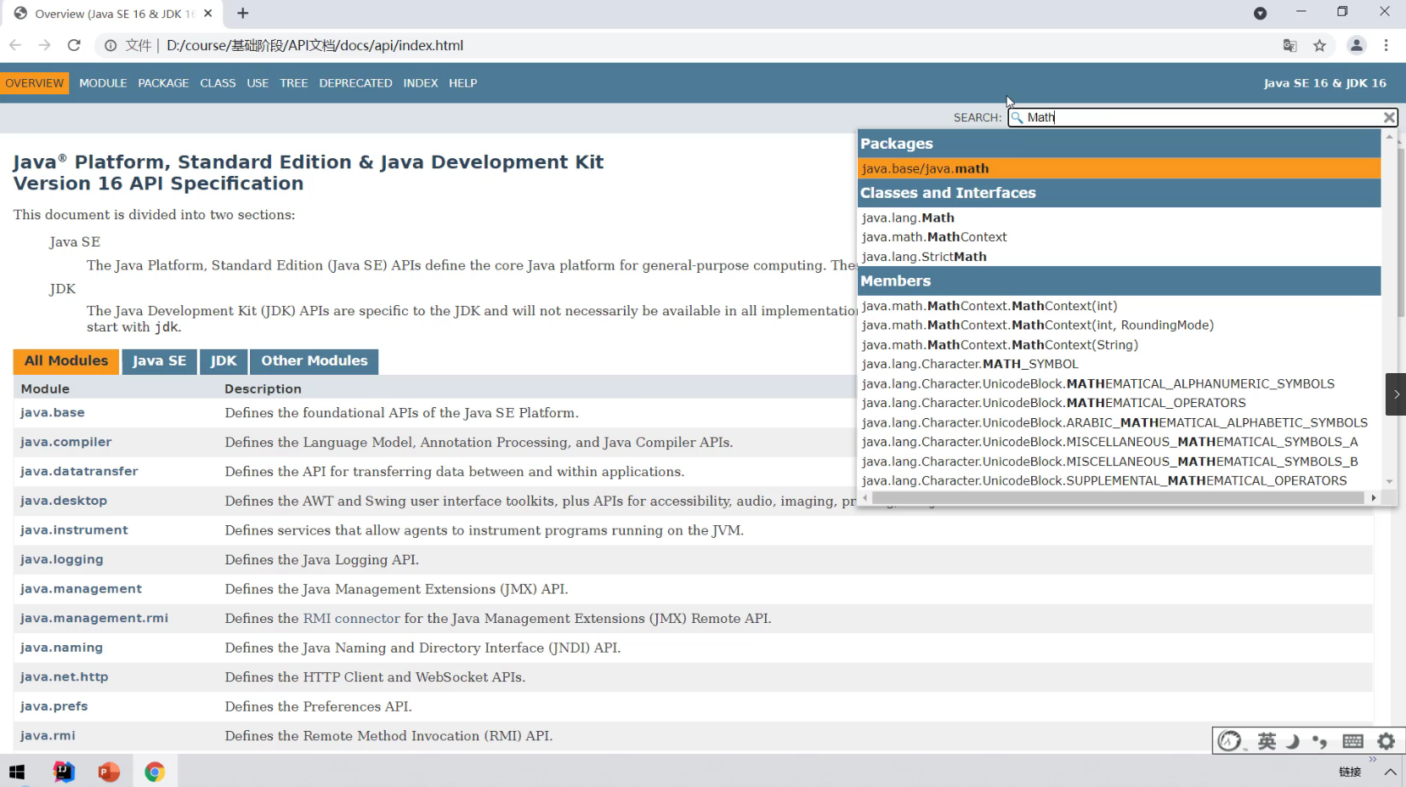
Task: Open the TREE navigation link
Action: [293, 83]
